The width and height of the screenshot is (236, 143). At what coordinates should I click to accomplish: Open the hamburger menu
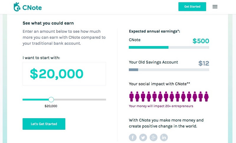coord(215,6)
